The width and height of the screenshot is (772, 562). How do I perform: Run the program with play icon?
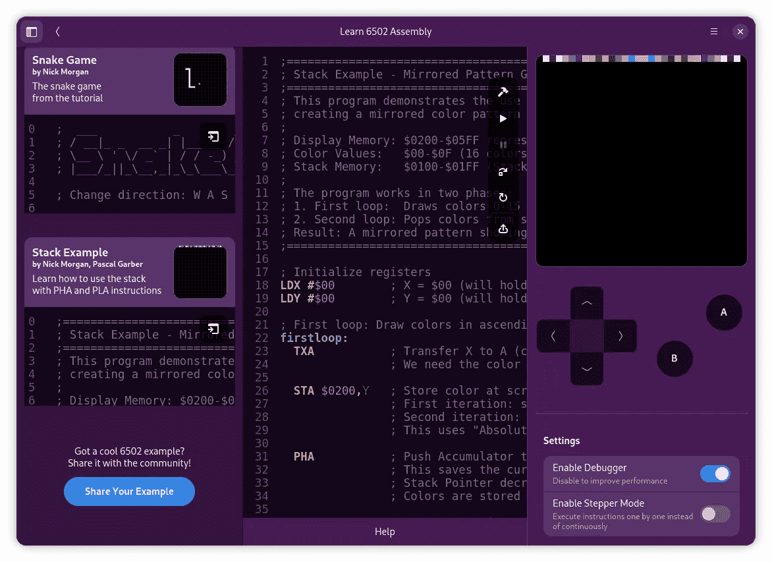[x=503, y=119]
